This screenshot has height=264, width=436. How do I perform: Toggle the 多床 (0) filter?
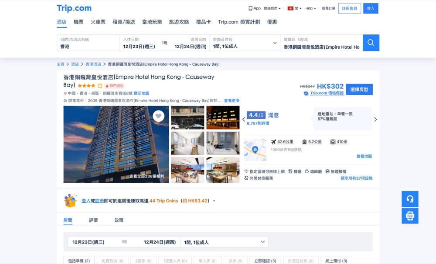tap(235, 261)
